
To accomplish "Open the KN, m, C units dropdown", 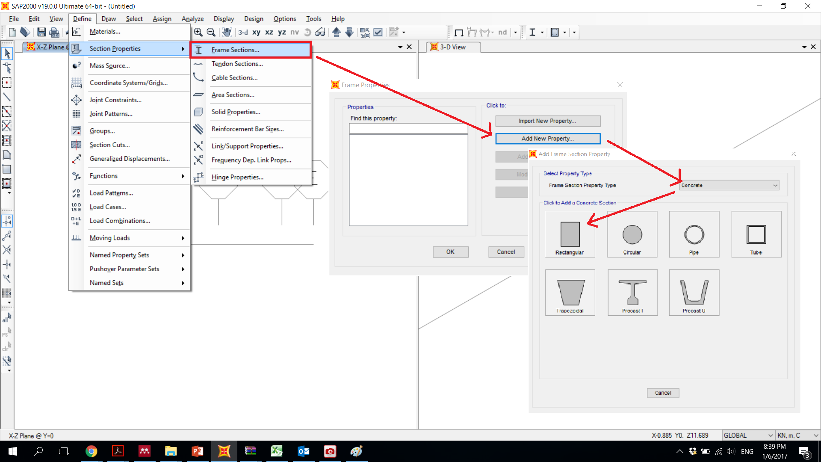I will (798, 435).
